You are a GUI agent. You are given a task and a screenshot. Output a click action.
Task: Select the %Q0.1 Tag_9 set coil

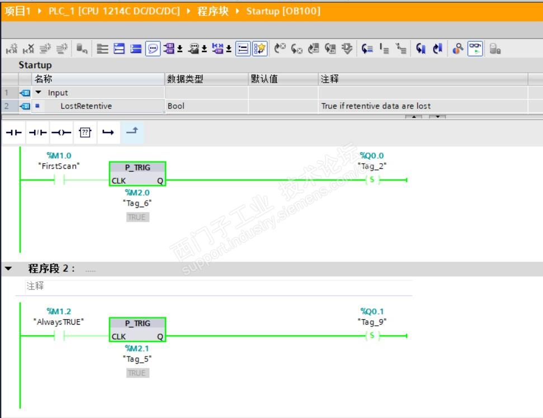coord(372,335)
